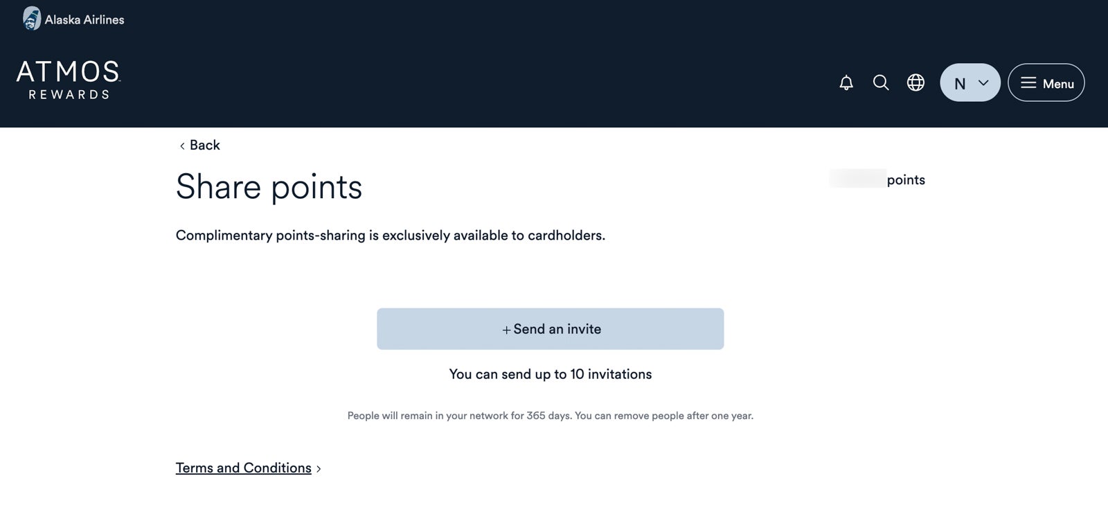The width and height of the screenshot is (1108, 512).
Task: Open the notifications bell icon
Action: (x=845, y=82)
